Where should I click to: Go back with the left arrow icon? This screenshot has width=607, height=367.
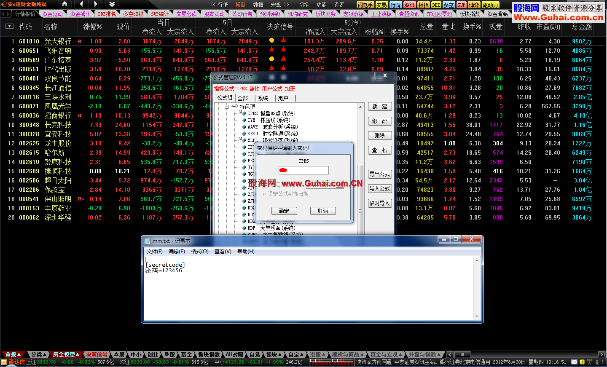81,4
